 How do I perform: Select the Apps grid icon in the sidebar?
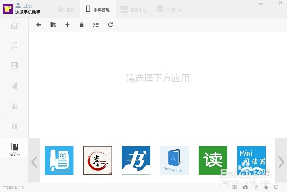pyautogui.click(x=14, y=127)
